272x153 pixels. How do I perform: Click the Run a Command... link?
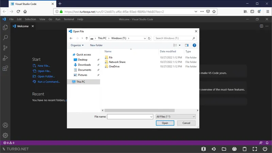pyautogui.click(x=49, y=82)
